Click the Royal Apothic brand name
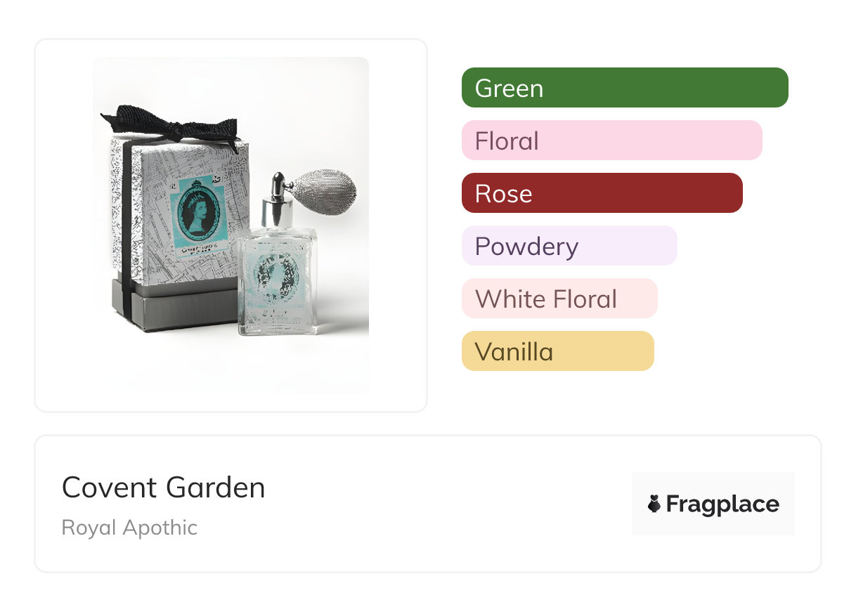 point(129,528)
